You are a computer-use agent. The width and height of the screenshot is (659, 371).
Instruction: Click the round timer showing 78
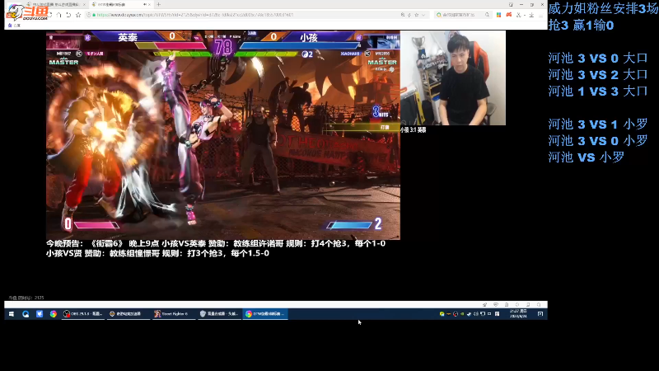click(x=222, y=47)
